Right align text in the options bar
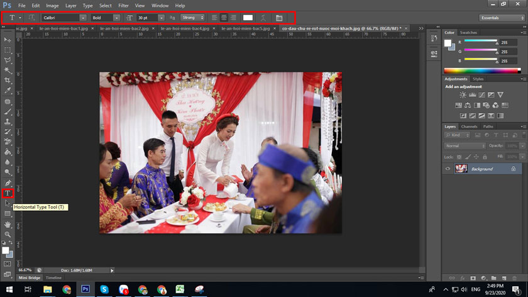 pyautogui.click(x=233, y=18)
